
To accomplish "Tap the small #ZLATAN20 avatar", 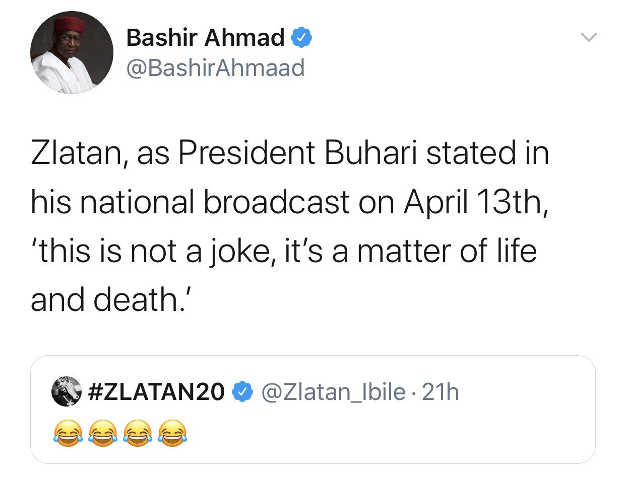I will pos(67,391).
